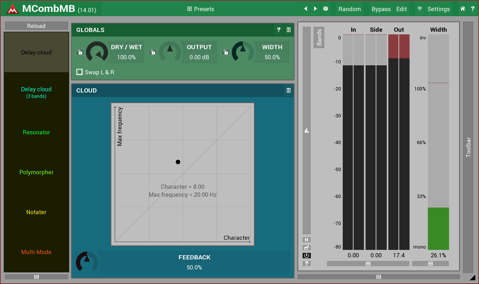Open help with the title bar question mark
479x284 pixels.
pyautogui.click(x=473, y=9)
